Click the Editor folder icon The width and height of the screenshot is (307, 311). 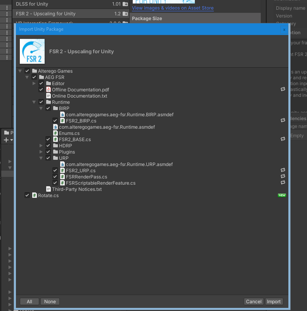click(49, 83)
